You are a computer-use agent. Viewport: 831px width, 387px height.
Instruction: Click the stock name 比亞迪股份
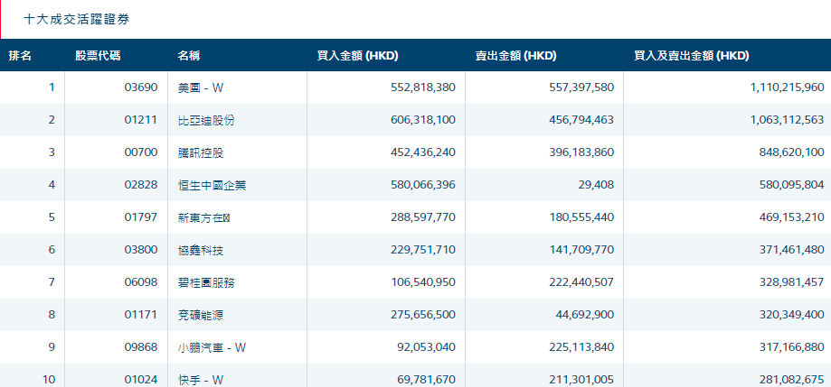click(x=206, y=121)
